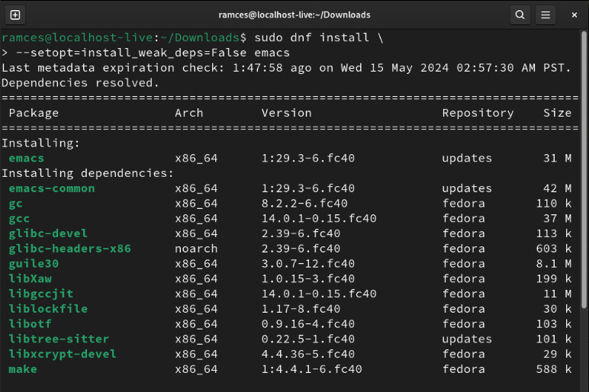Click the 'Installing:' heading line
Viewport: 589px width, 392px height.
[41, 143]
